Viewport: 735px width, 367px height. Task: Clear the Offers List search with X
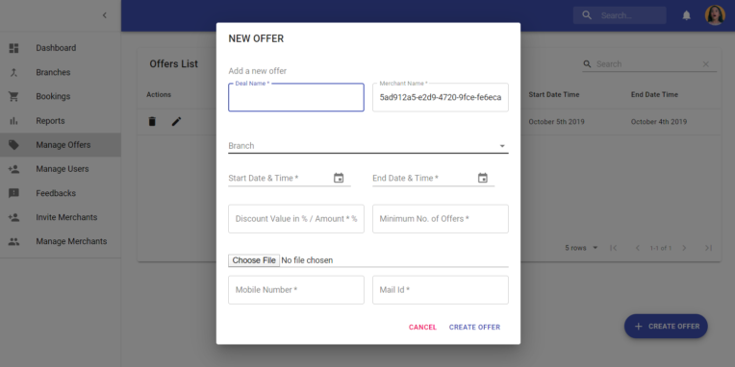[706, 64]
